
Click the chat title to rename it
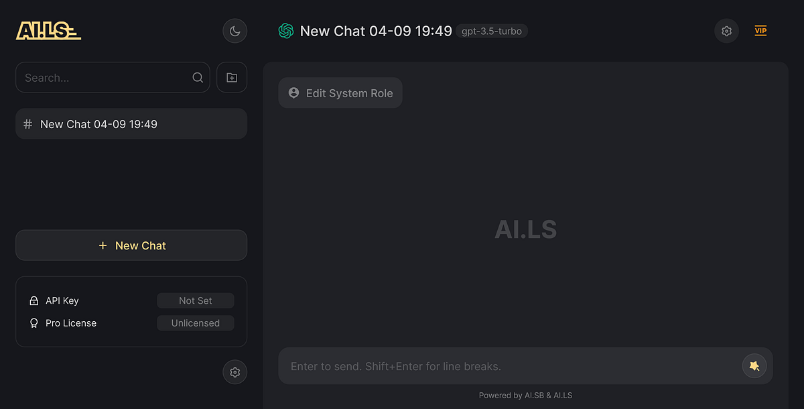point(375,31)
